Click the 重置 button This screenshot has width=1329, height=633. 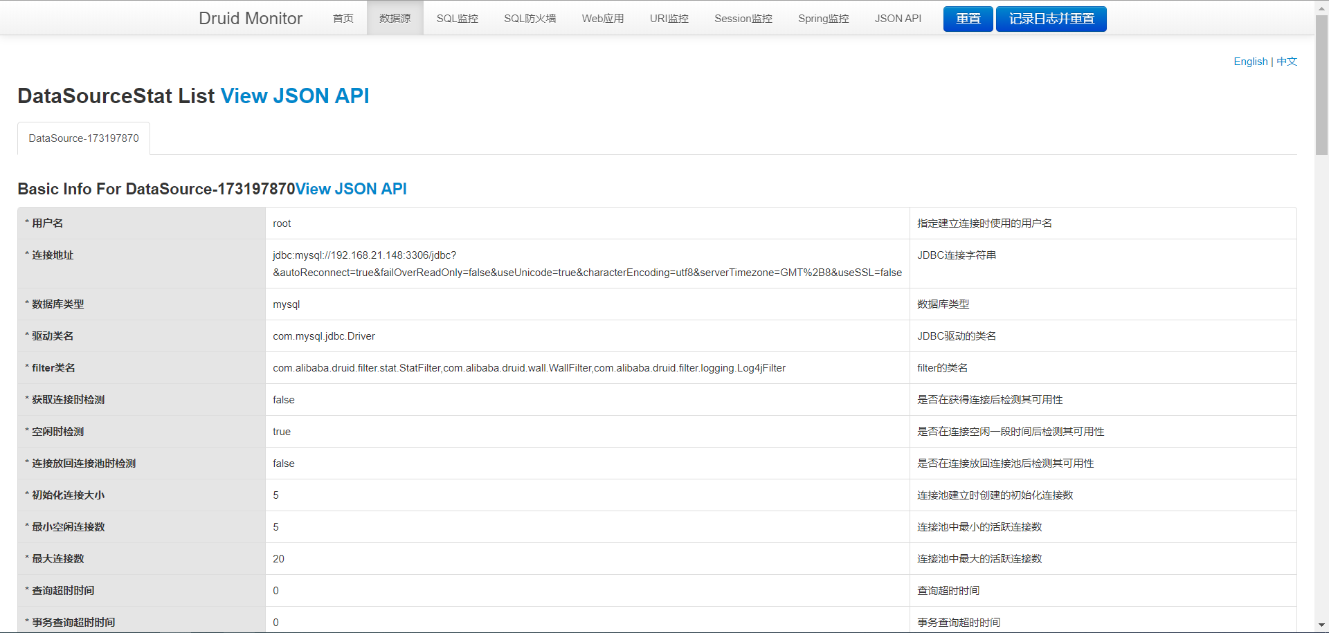pyautogui.click(x=967, y=19)
